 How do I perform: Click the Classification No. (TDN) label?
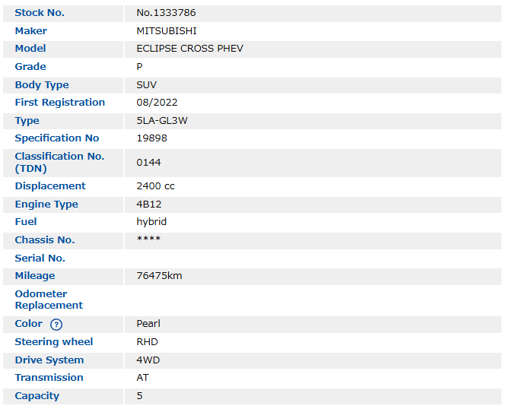[59, 162]
